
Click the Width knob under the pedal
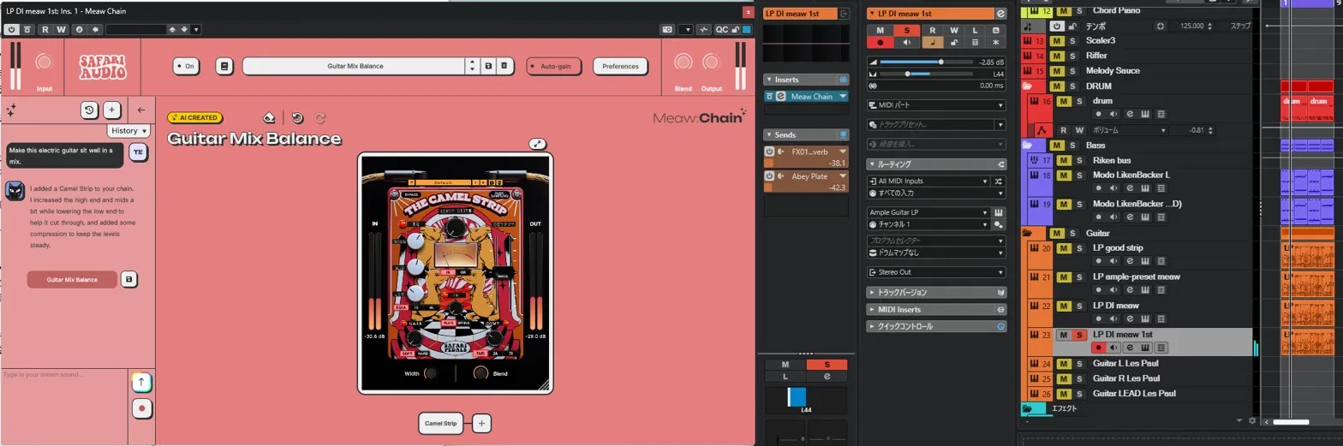tap(431, 373)
